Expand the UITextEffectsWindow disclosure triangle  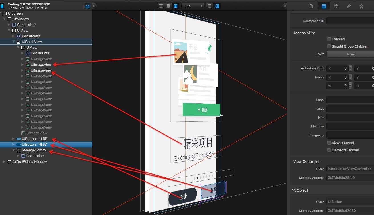[x=4, y=162]
